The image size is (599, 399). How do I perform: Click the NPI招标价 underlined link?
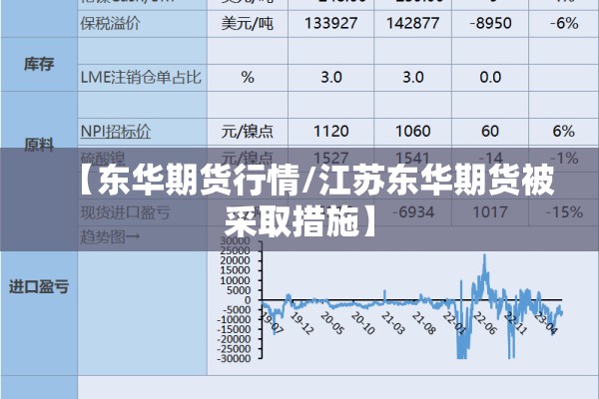tap(116, 132)
